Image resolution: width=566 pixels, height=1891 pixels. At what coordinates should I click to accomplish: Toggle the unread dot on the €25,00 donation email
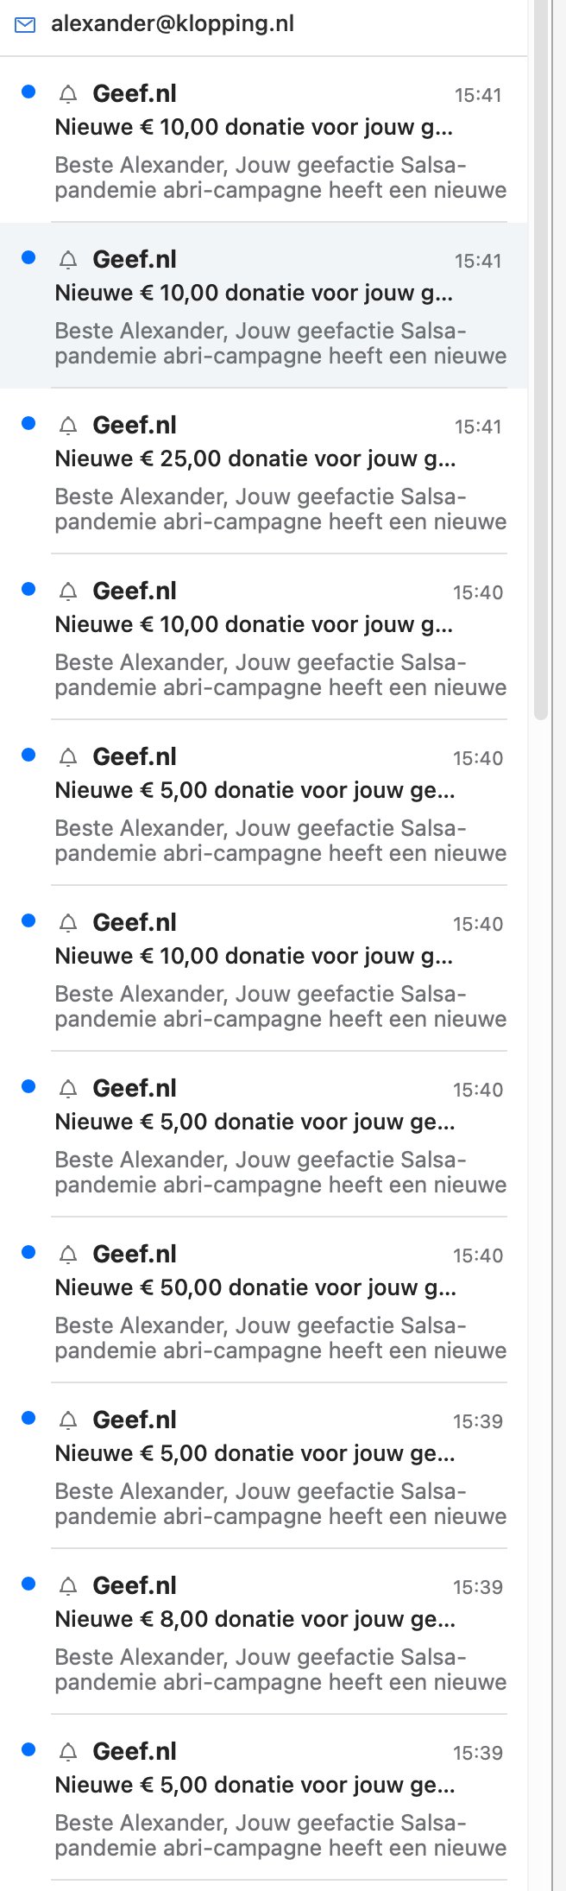(28, 423)
